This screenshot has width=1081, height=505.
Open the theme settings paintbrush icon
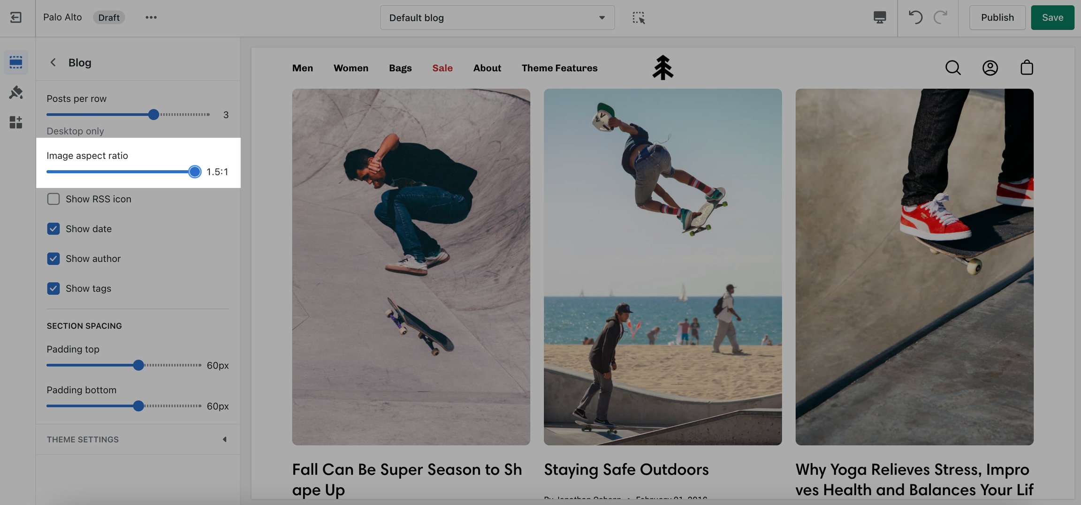coord(16,92)
